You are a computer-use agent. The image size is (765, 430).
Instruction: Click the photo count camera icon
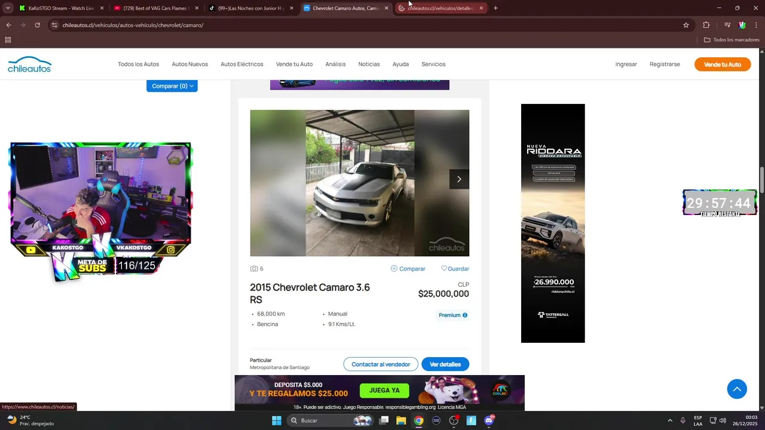[x=254, y=269]
